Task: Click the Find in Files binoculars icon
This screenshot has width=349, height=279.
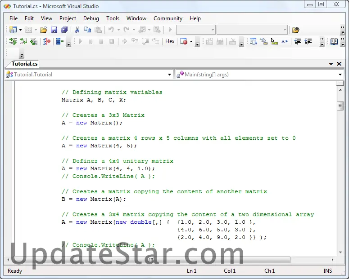Action: (296, 30)
